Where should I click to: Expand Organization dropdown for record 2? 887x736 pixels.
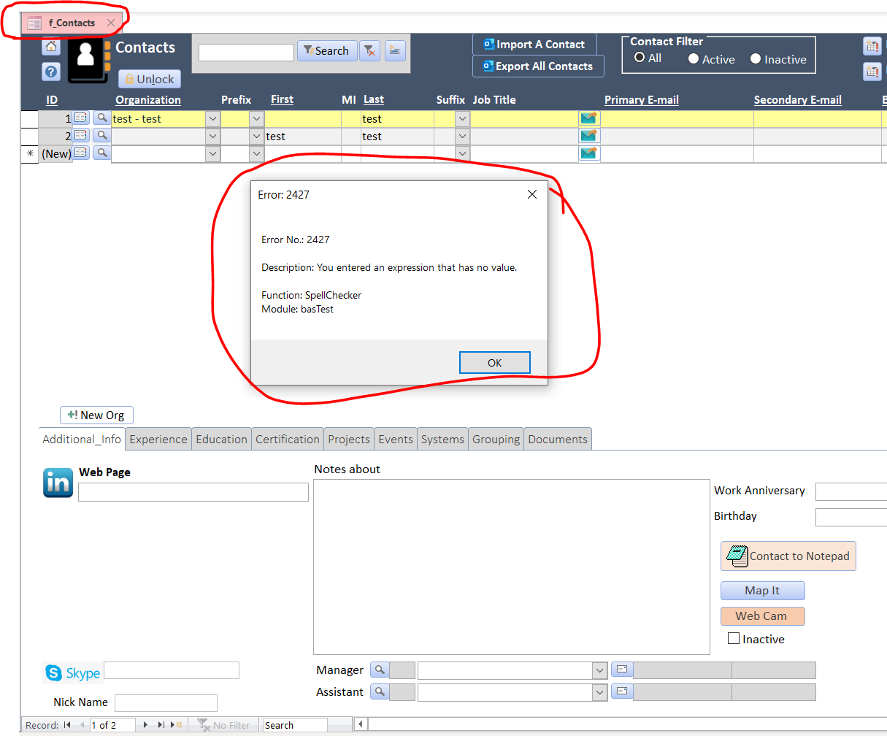(x=212, y=136)
